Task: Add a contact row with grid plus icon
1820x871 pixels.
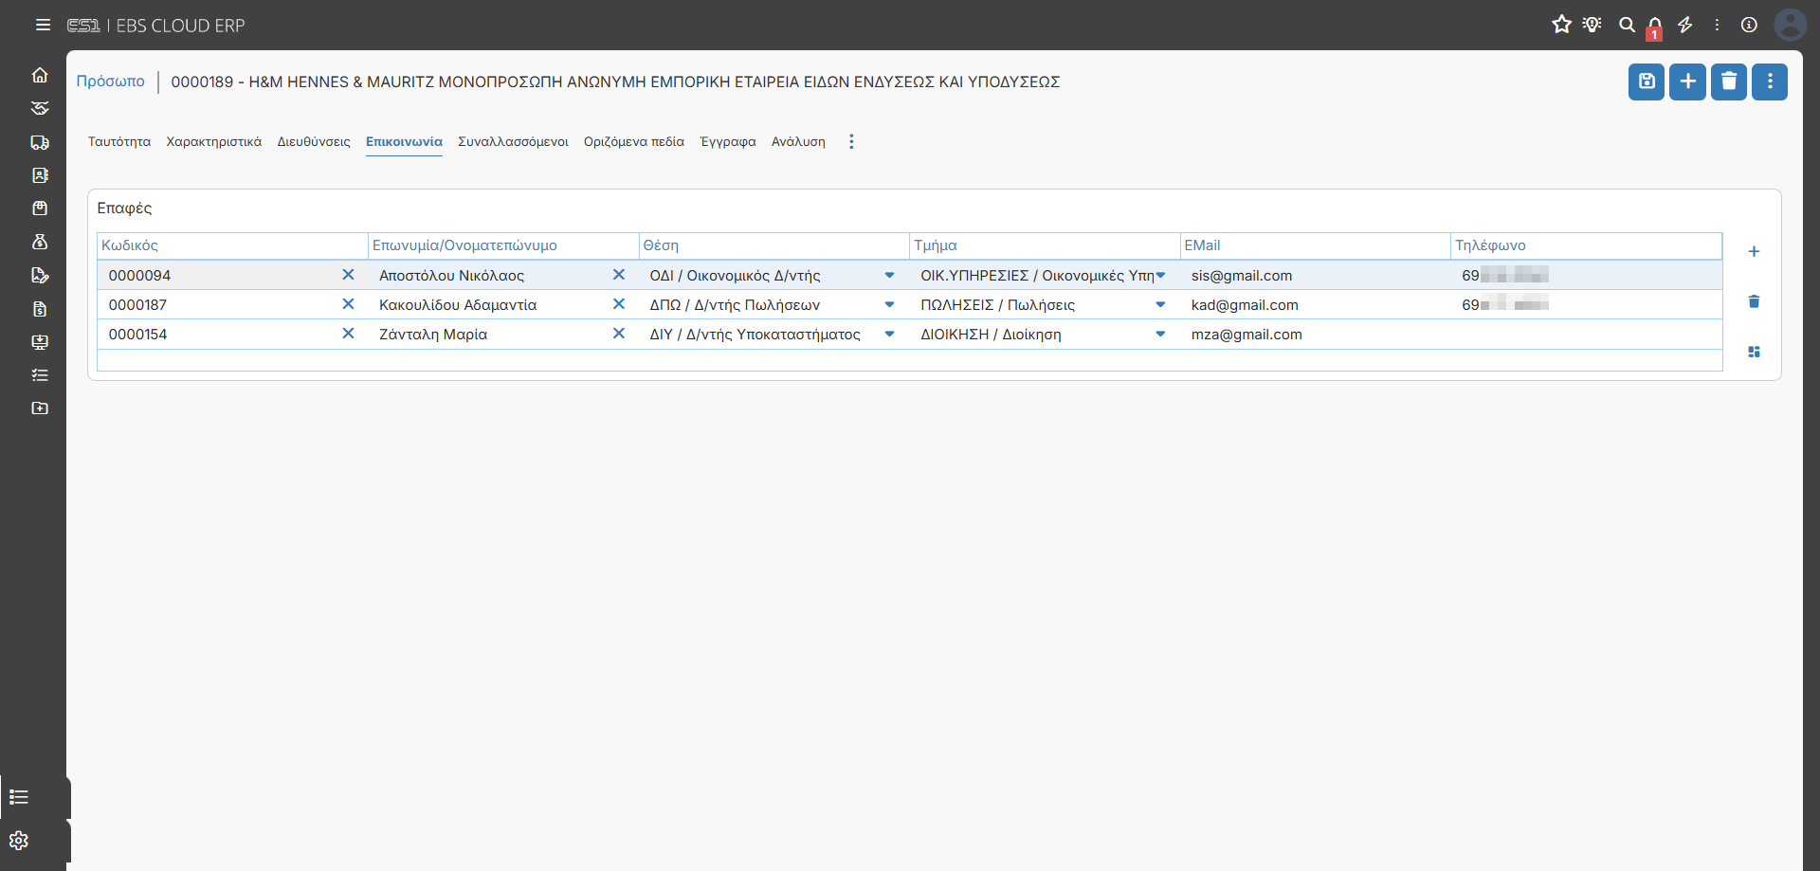Action: (x=1754, y=251)
